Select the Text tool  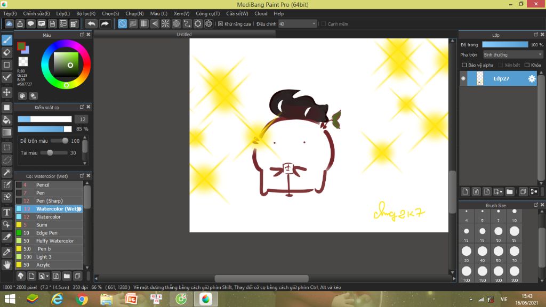coord(6,212)
